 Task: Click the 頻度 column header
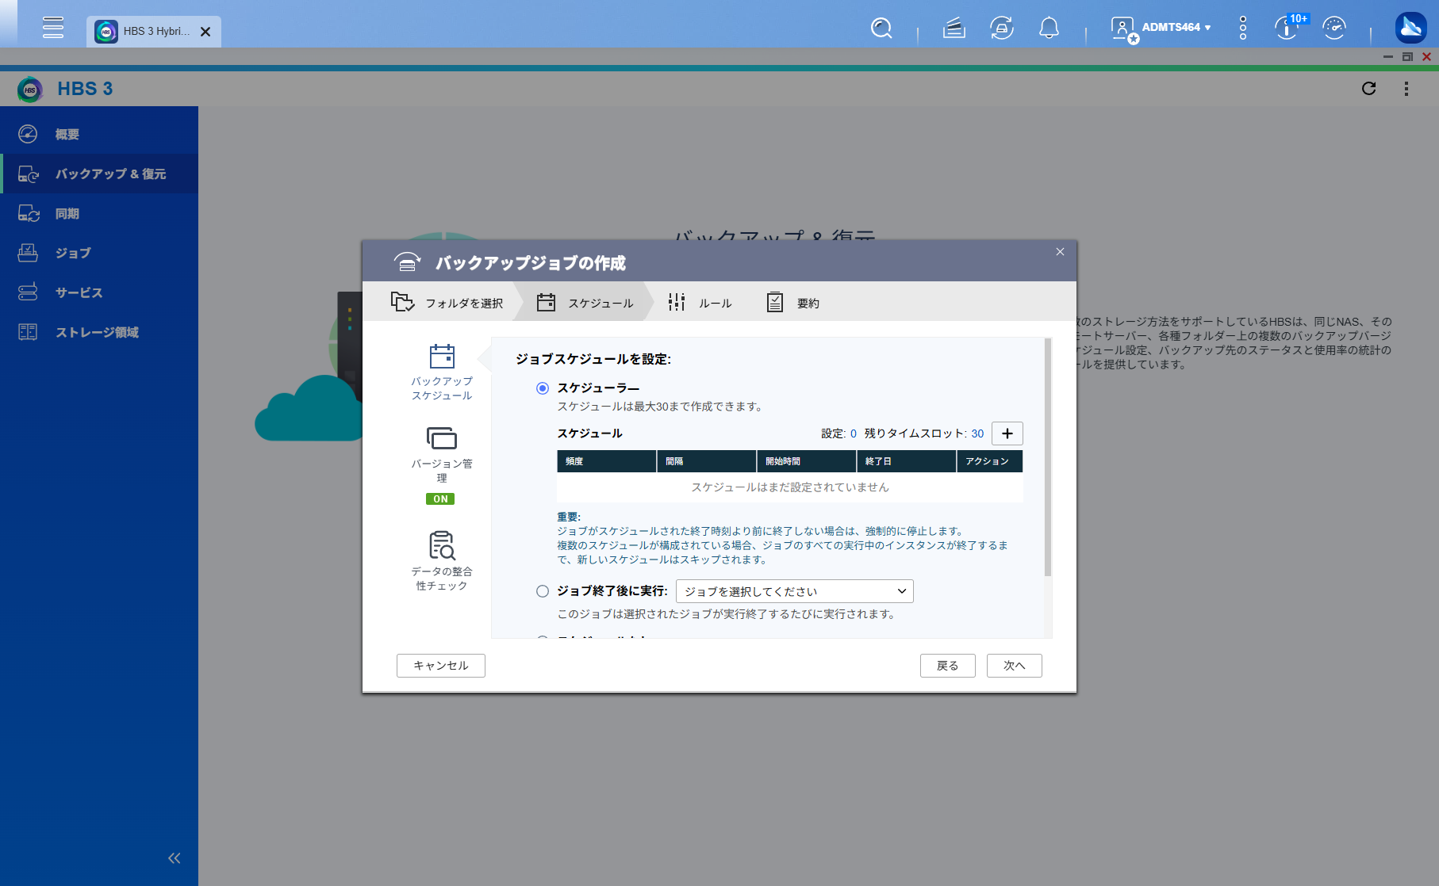607,461
